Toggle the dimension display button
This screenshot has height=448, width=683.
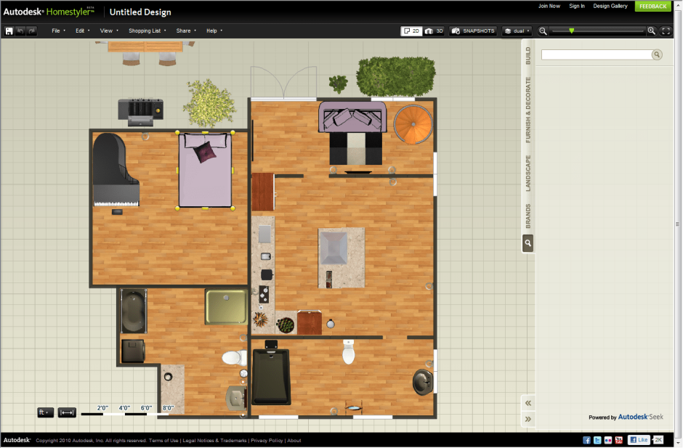click(67, 412)
